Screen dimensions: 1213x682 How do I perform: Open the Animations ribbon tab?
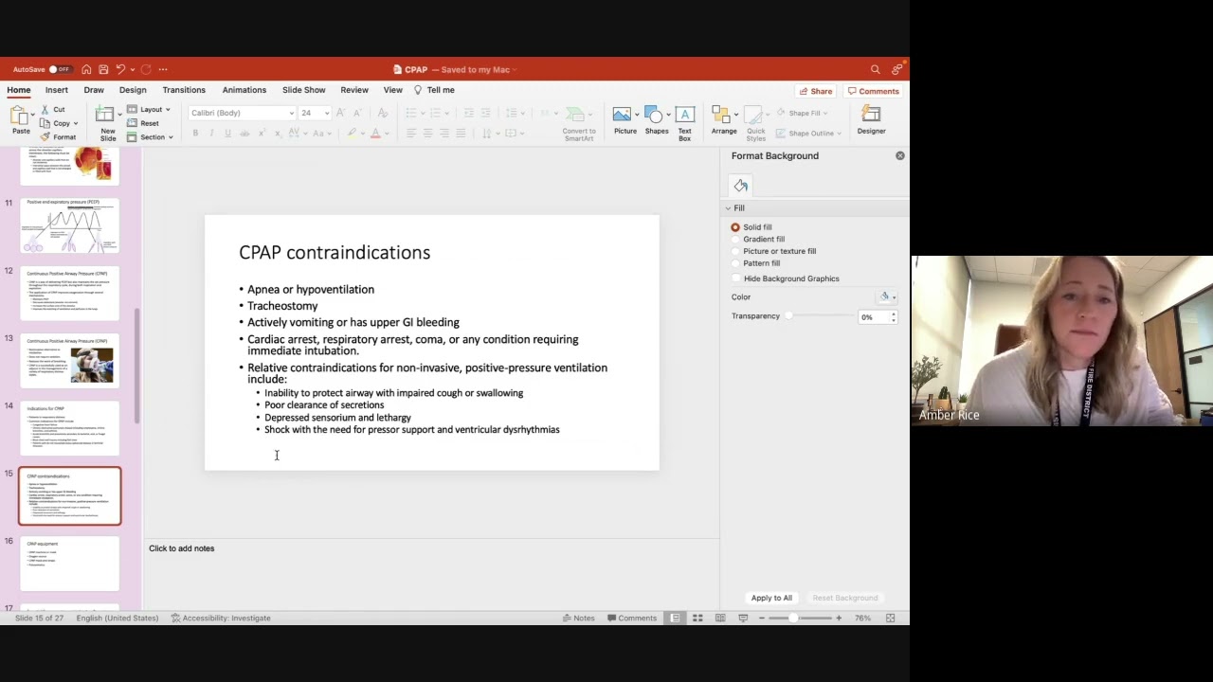tap(244, 90)
